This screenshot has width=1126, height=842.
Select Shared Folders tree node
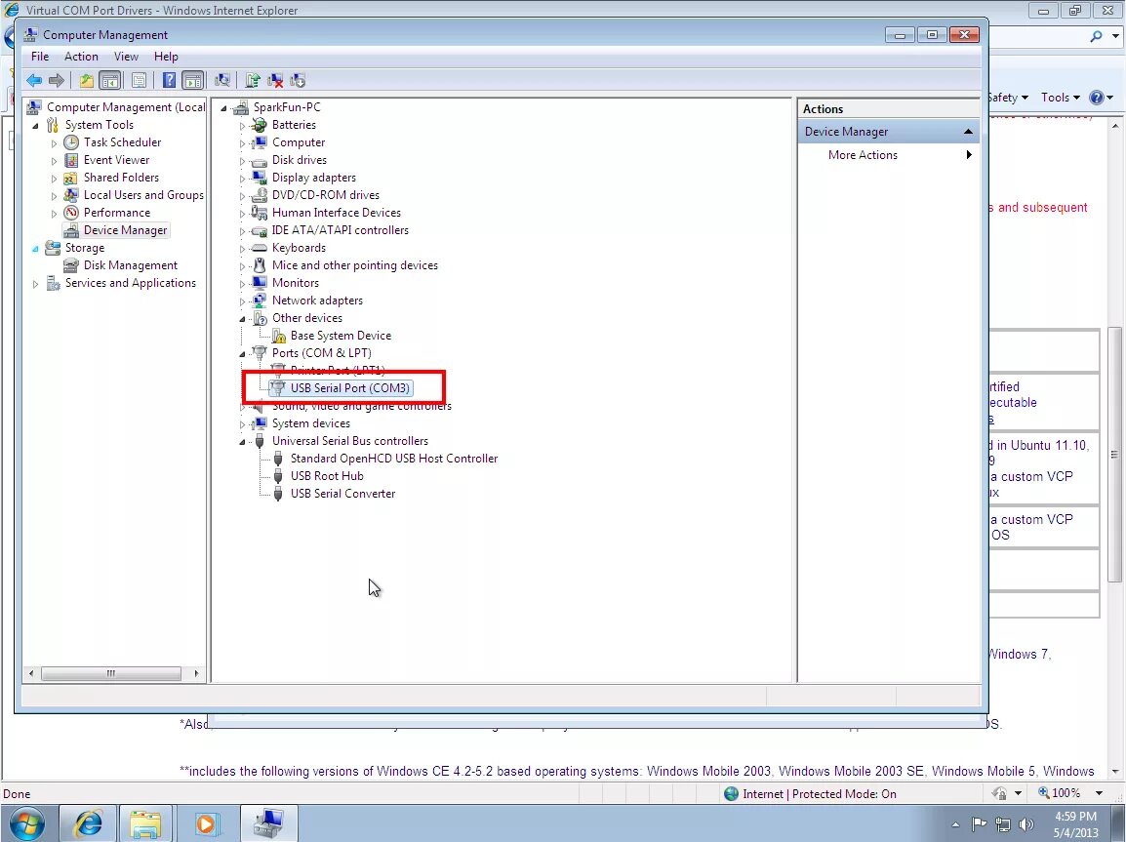[121, 178]
